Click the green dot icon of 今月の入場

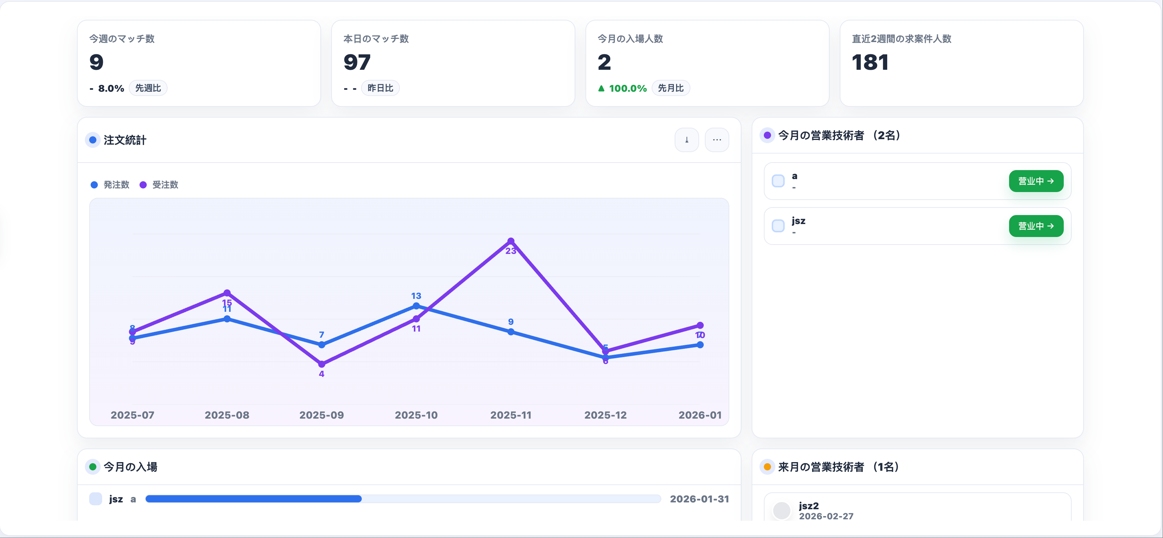pyautogui.click(x=92, y=467)
